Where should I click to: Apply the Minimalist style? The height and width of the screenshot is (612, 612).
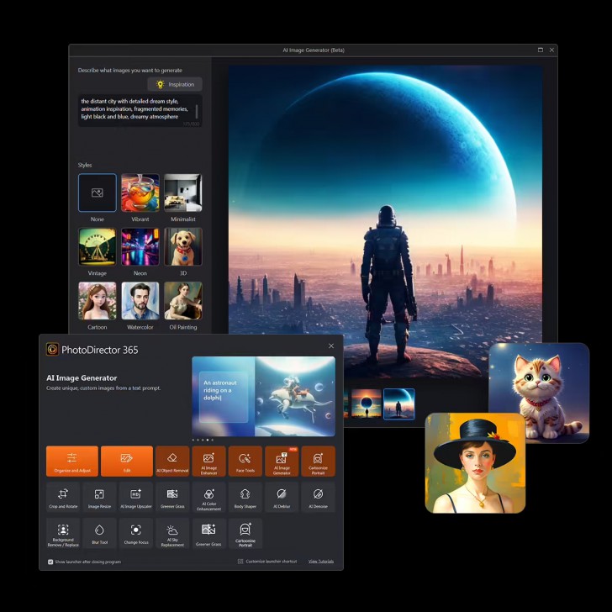(x=183, y=193)
